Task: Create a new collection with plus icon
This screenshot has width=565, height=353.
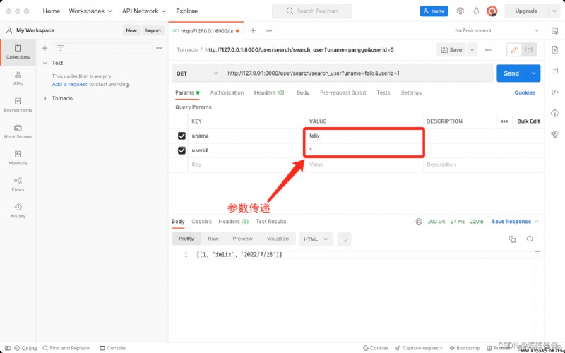Action: pyautogui.click(x=45, y=48)
